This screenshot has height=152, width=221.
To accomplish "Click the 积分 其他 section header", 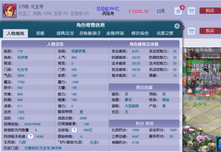I will click(144, 123).
